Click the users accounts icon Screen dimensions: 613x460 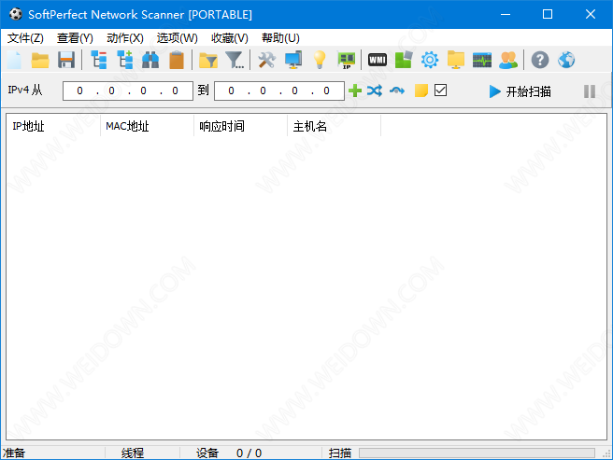point(508,60)
